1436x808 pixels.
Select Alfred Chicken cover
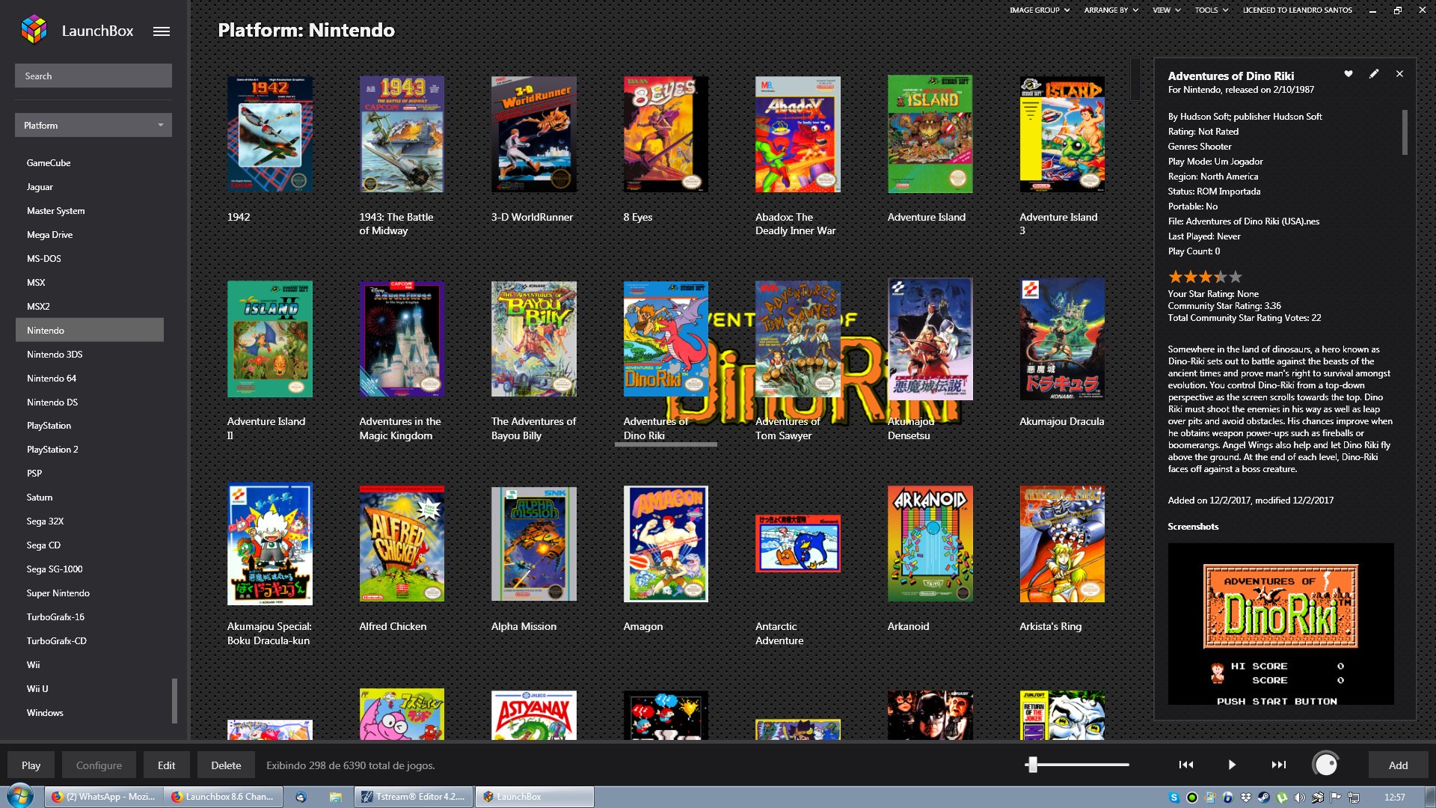point(402,544)
